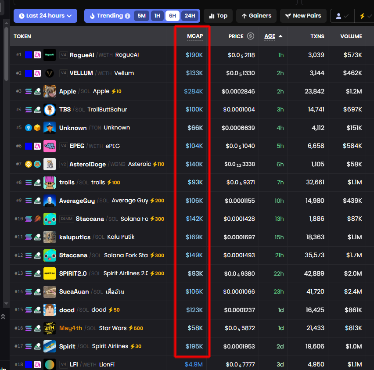Click the vertical scrollbar thumb
This screenshot has width=374, height=370.
click(x=7, y=54)
